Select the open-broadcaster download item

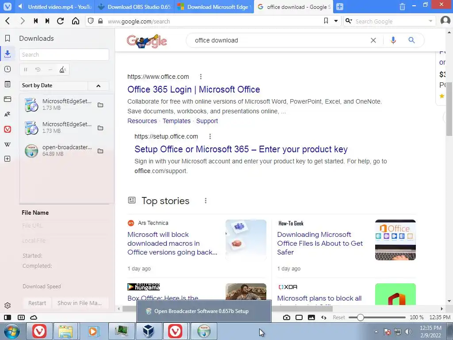click(x=64, y=151)
